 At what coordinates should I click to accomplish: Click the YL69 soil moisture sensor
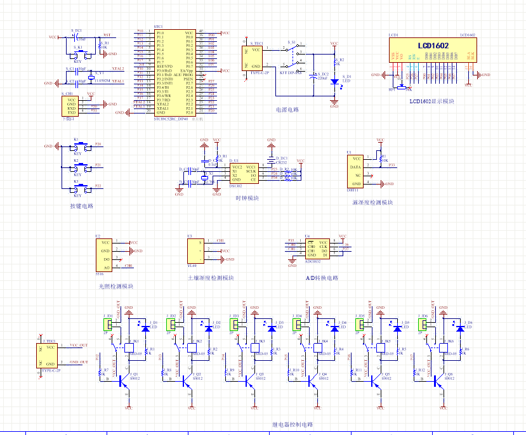[199, 250]
